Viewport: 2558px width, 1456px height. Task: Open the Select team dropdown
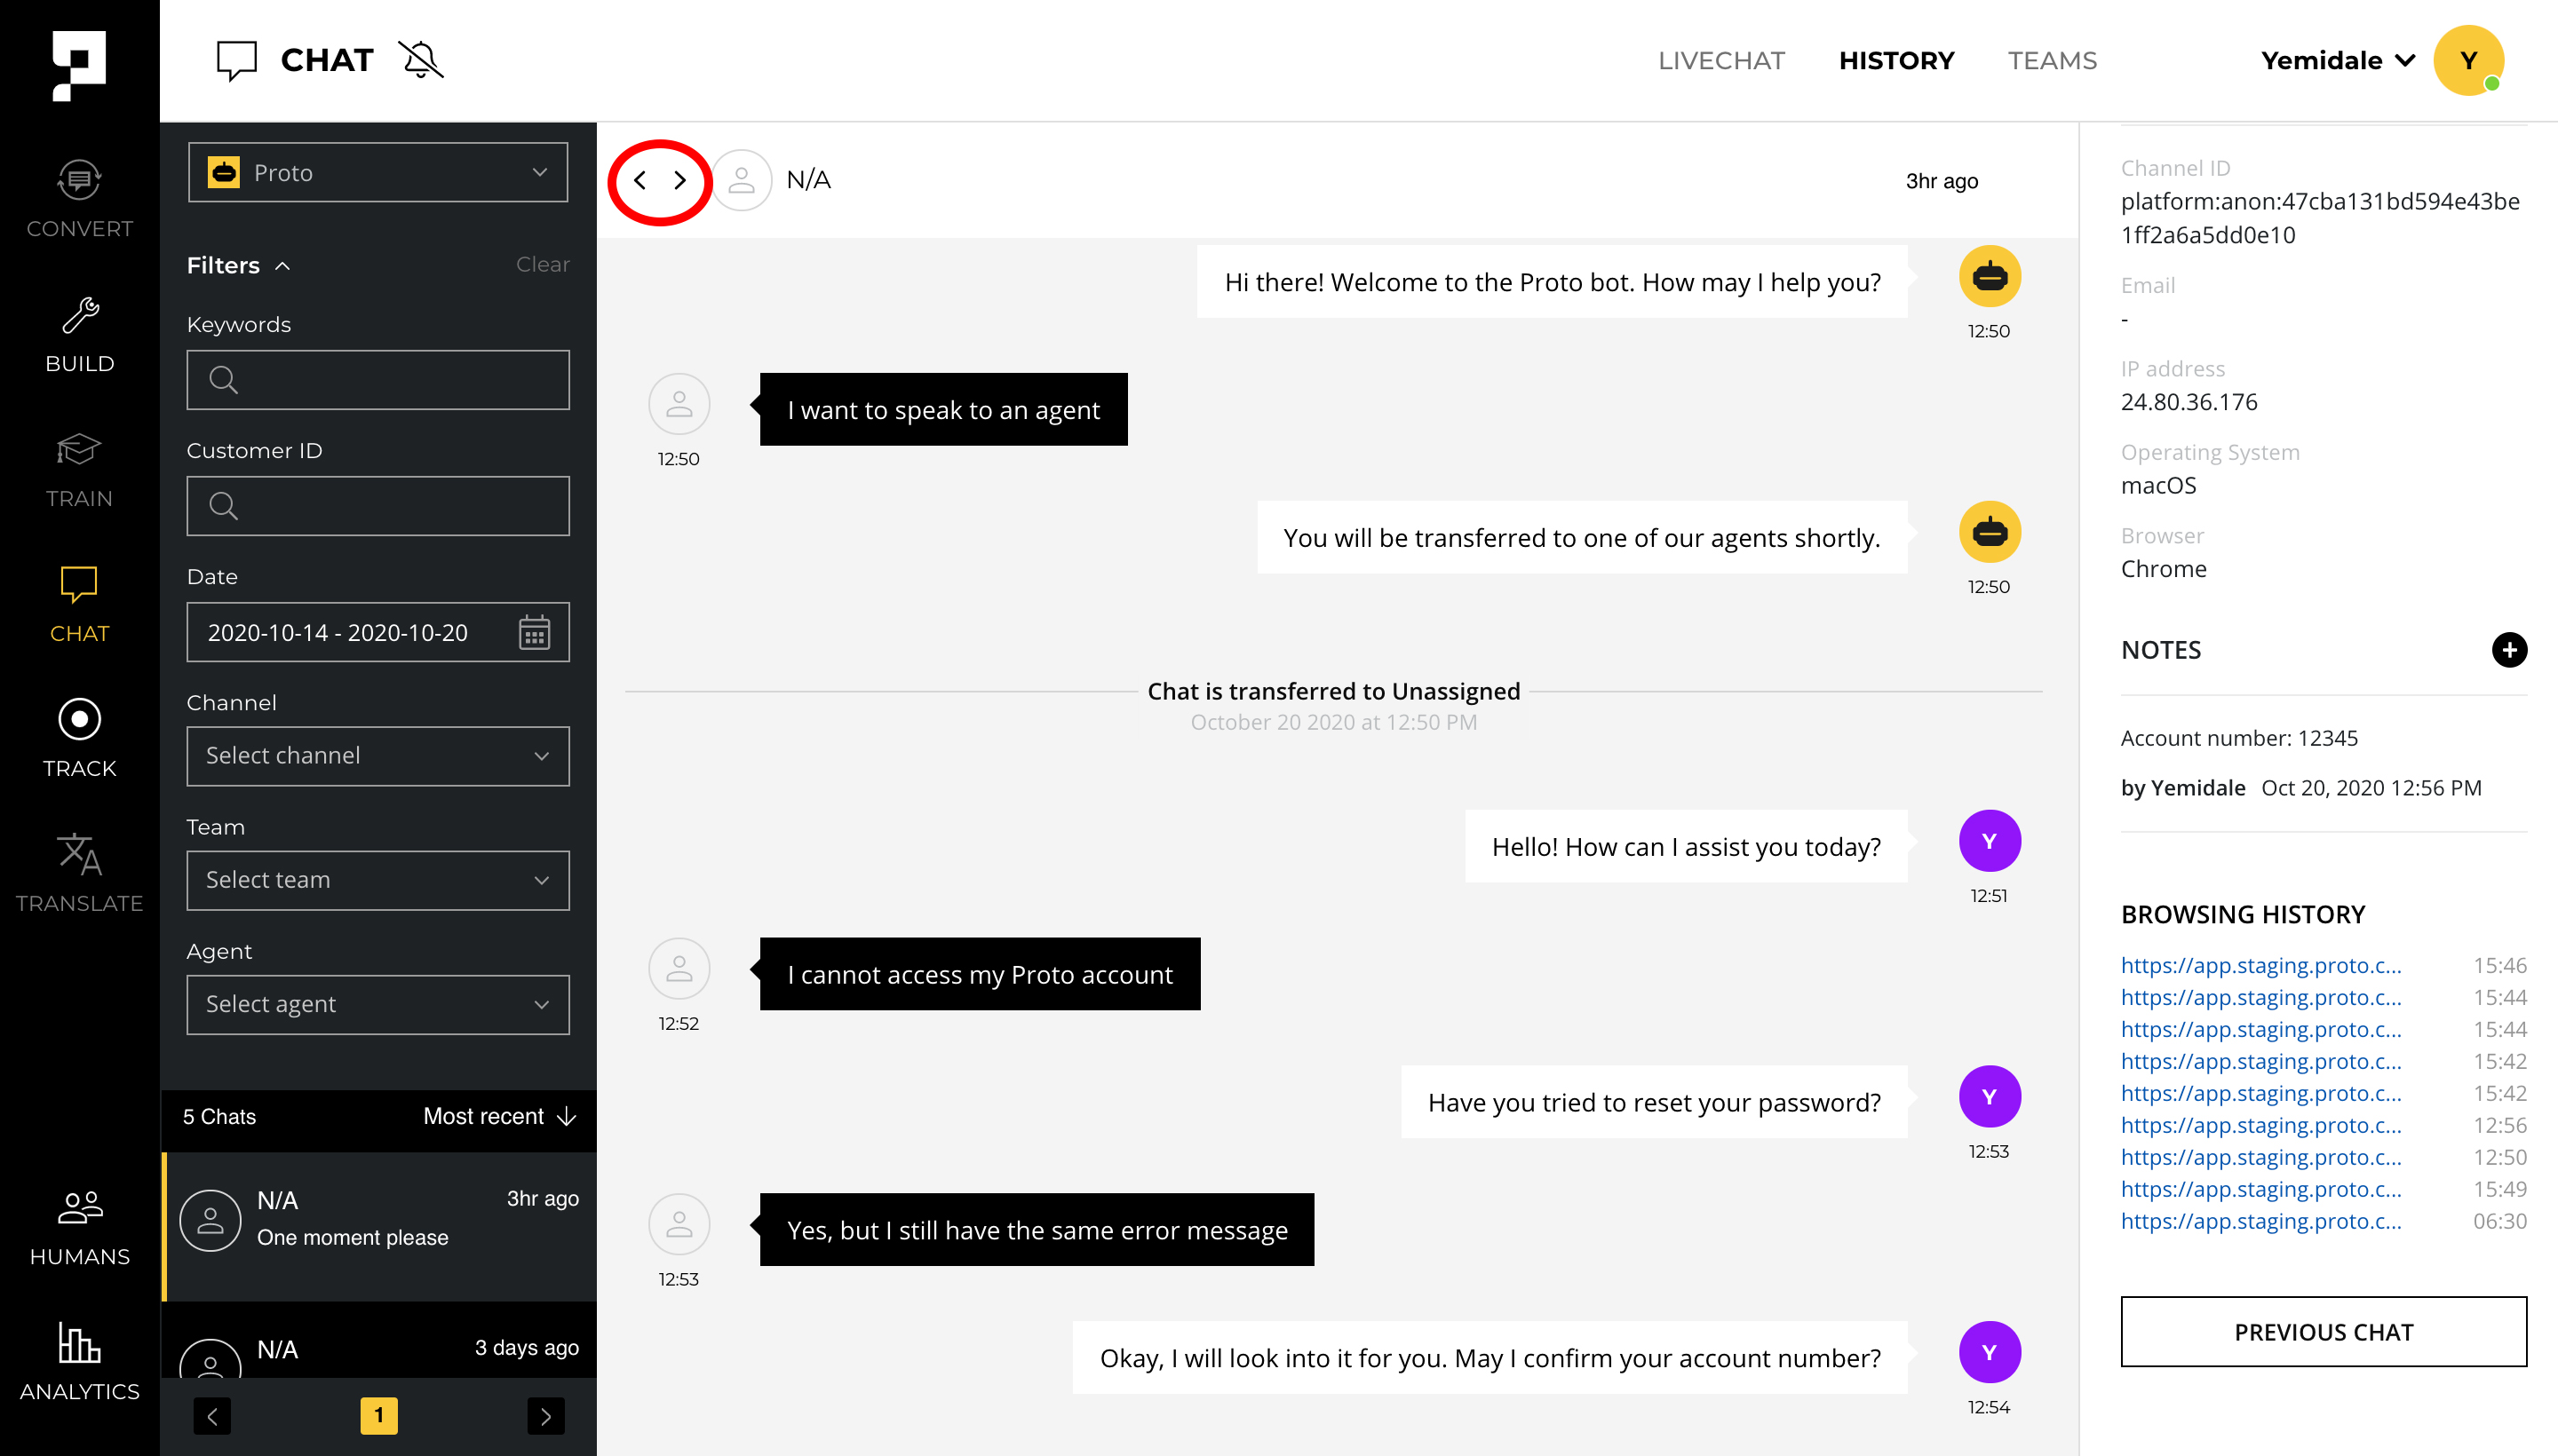tap(378, 880)
